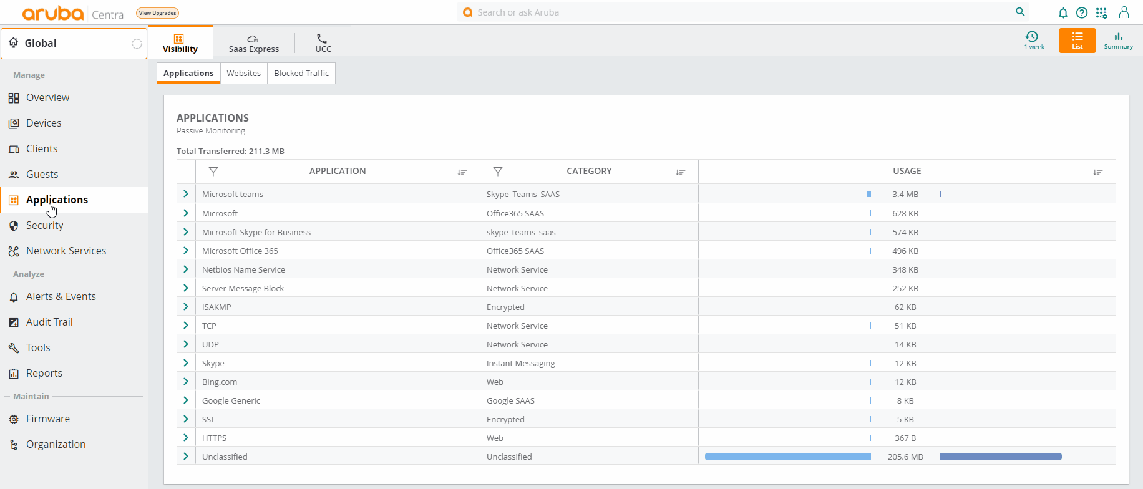The height and width of the screenshot is (489, 1143).
Task: Click the search or ask Aruba field
Action: pyautogui.click(x=742, y=12)
